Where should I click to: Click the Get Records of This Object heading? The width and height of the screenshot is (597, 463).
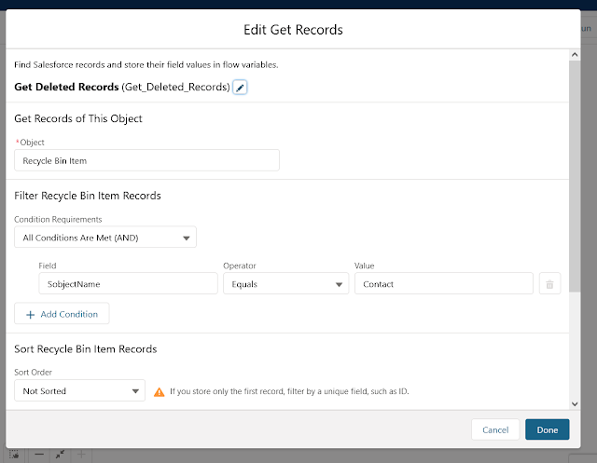[x=78, y=118]
